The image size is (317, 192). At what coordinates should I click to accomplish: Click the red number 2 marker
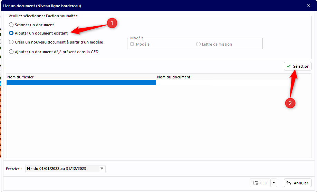pyautogui.click(x=290, y=103)
